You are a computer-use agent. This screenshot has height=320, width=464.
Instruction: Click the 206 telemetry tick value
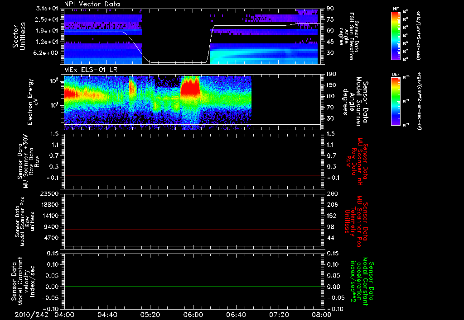tap(331, 205)
